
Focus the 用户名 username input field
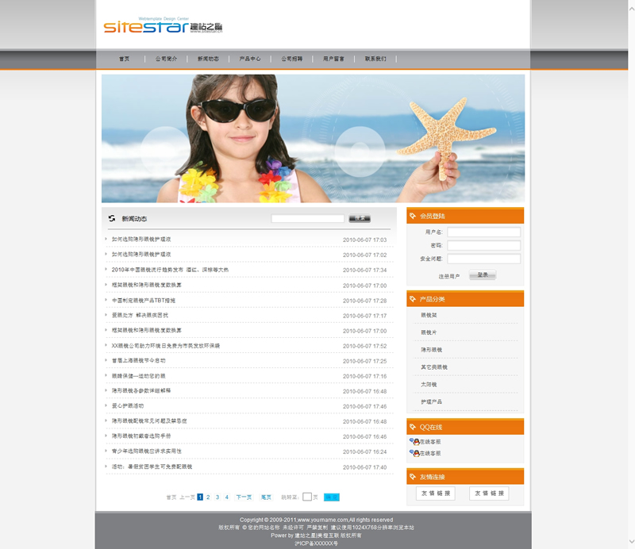pos(483,232)
